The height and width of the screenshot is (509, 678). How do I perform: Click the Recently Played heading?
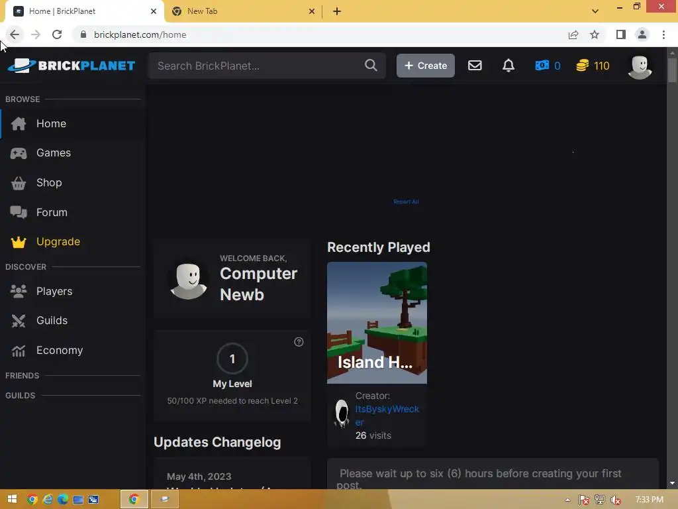click(378, 247)
